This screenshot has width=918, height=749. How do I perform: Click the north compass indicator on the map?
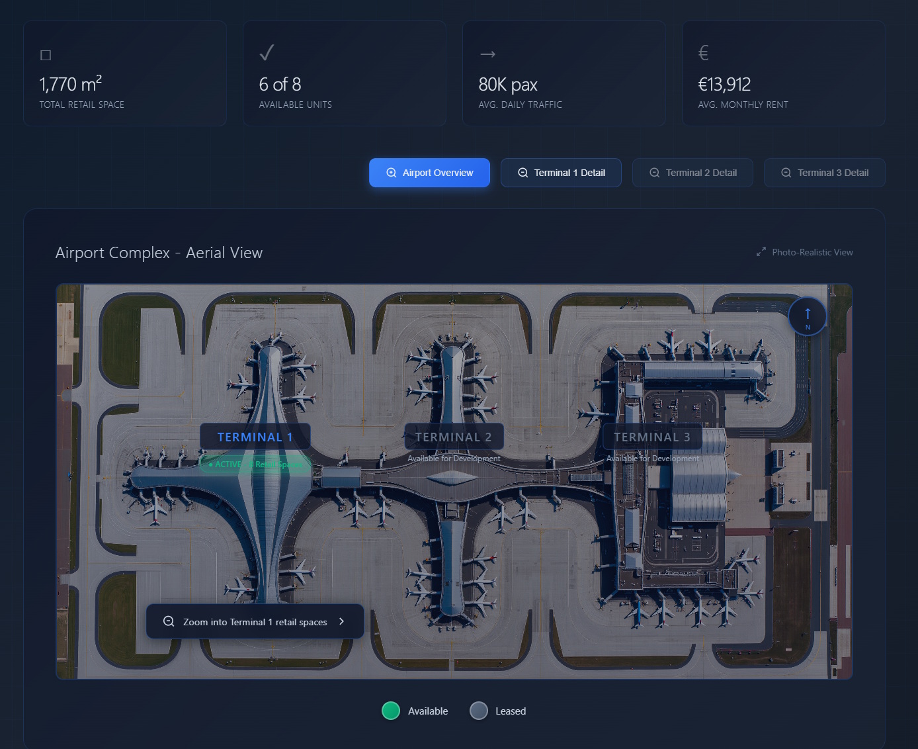tap(807, 316)
